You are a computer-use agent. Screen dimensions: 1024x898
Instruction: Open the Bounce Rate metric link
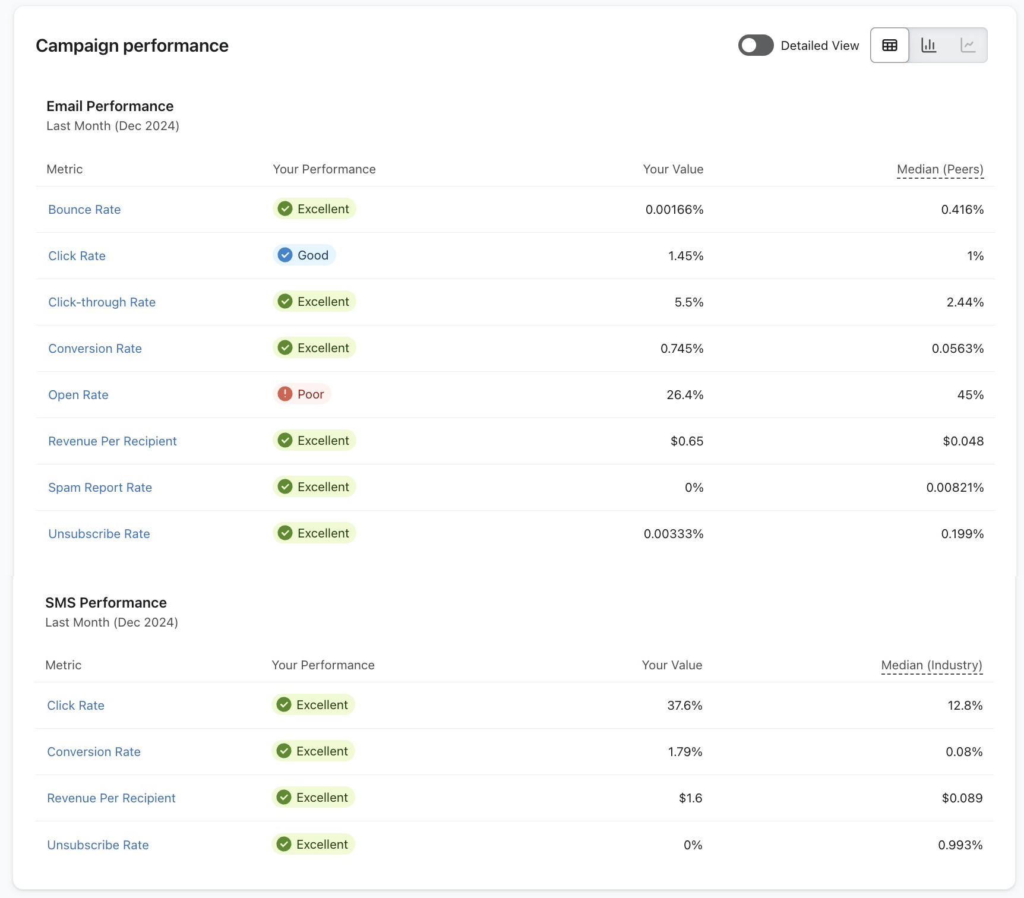(84, 210)
